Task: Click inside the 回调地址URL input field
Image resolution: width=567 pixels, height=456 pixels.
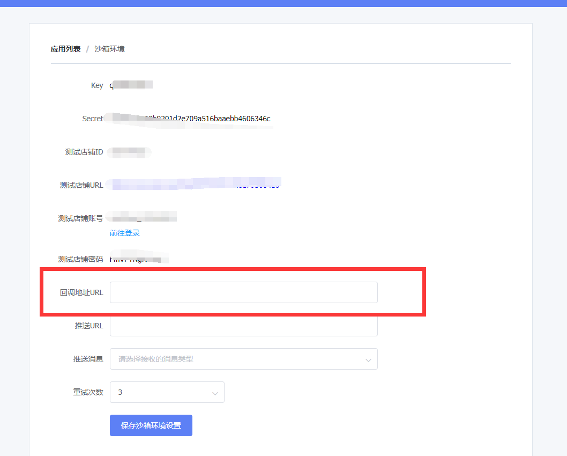Action: (x=244, y=292)
